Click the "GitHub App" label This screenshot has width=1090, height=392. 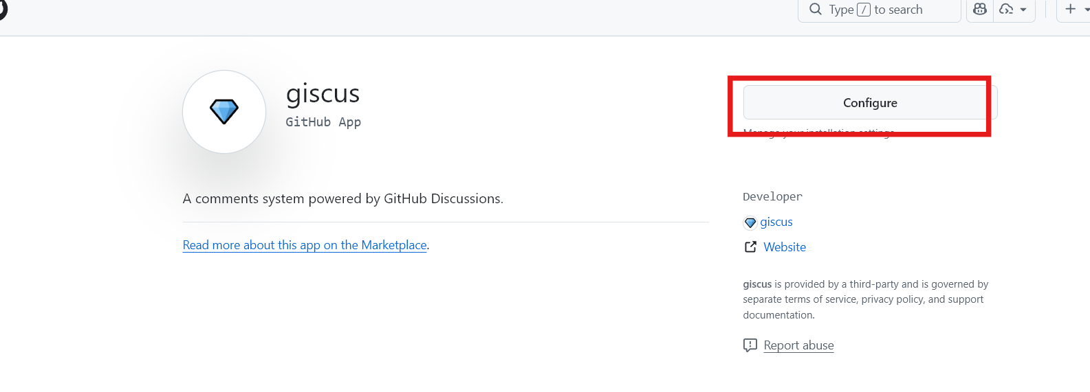click(323, 122)
